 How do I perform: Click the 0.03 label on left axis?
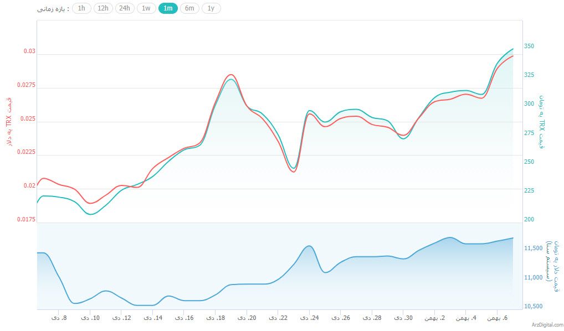tap(29, 51)
